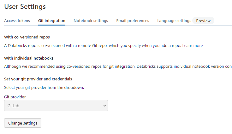Click the blue underline beneath Git integration
232x134 pixels.
52,25
